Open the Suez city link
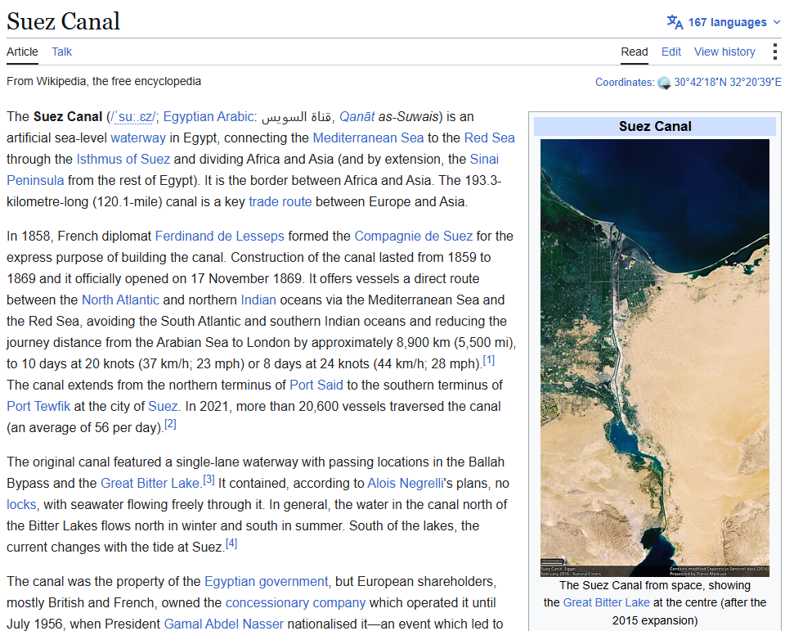 point(163,407)
